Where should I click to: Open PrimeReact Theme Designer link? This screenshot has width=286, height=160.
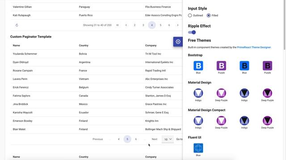(254, 48)
